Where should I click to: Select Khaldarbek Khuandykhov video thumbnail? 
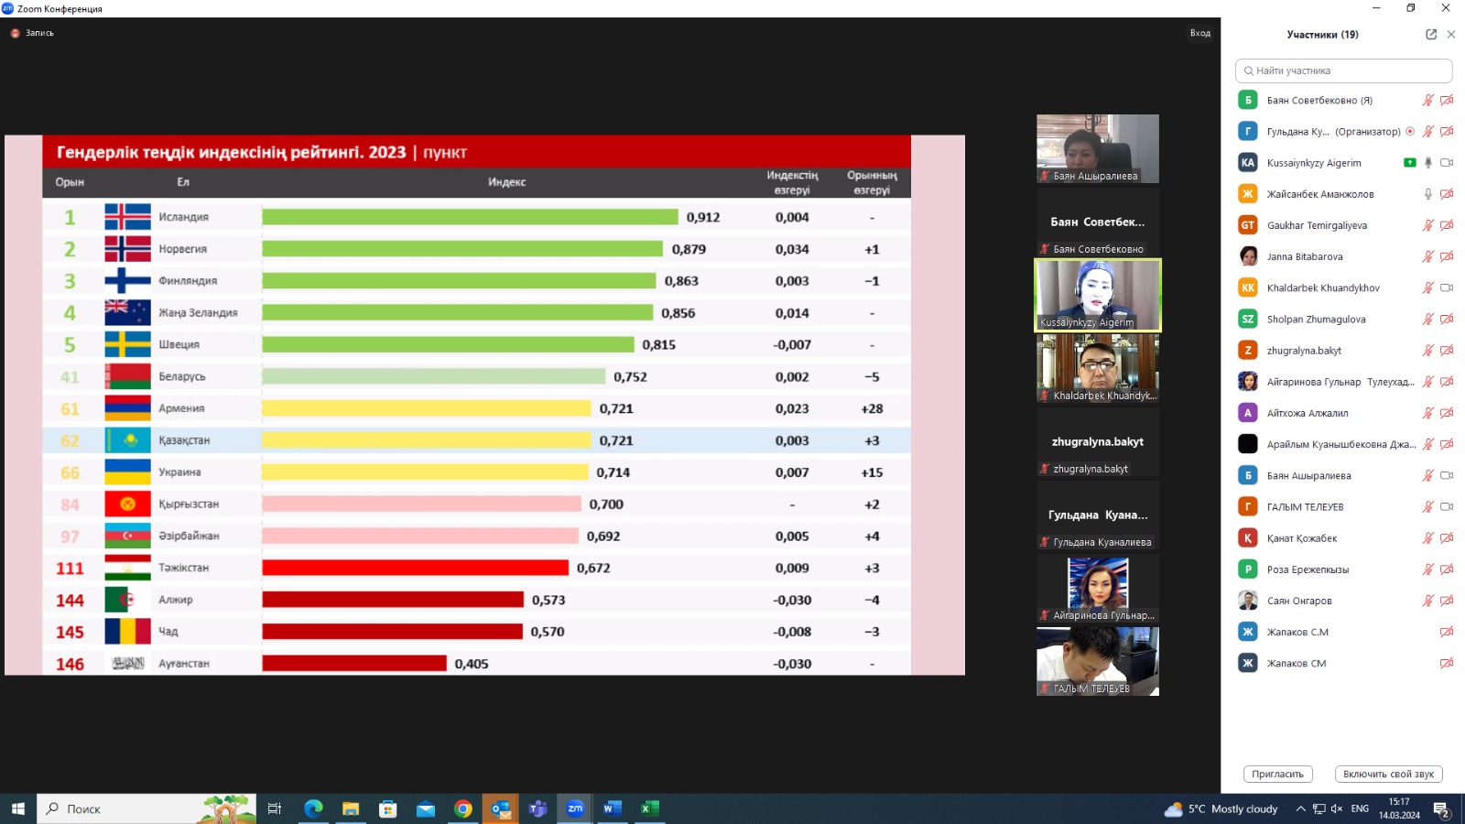[1098, 368]
